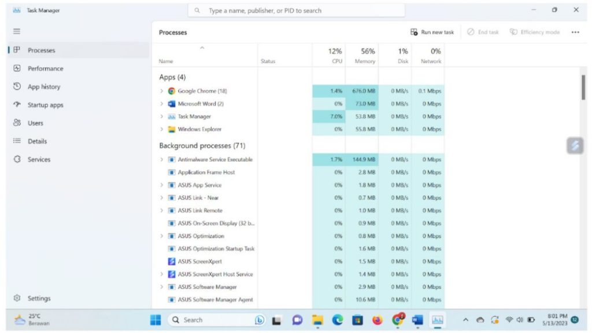The image size is (592, 333).
Task: Open Task View from the taskbar
Action: click(x=277, y=320)
